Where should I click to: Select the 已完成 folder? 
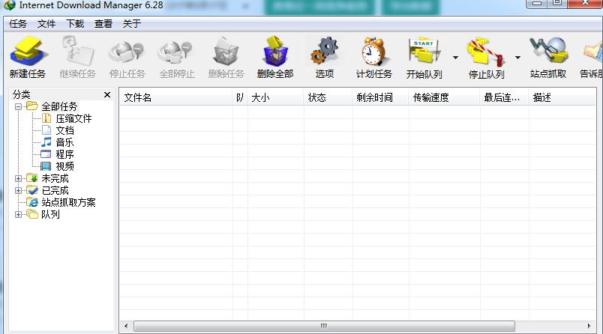pos(55,190)
